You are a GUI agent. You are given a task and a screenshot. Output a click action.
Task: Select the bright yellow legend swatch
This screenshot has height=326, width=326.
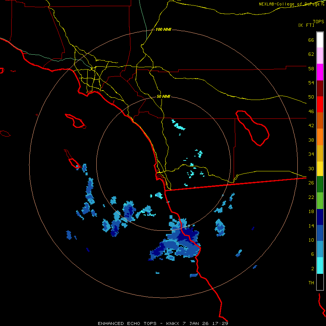pyautogui.click(x=320, y=169)
